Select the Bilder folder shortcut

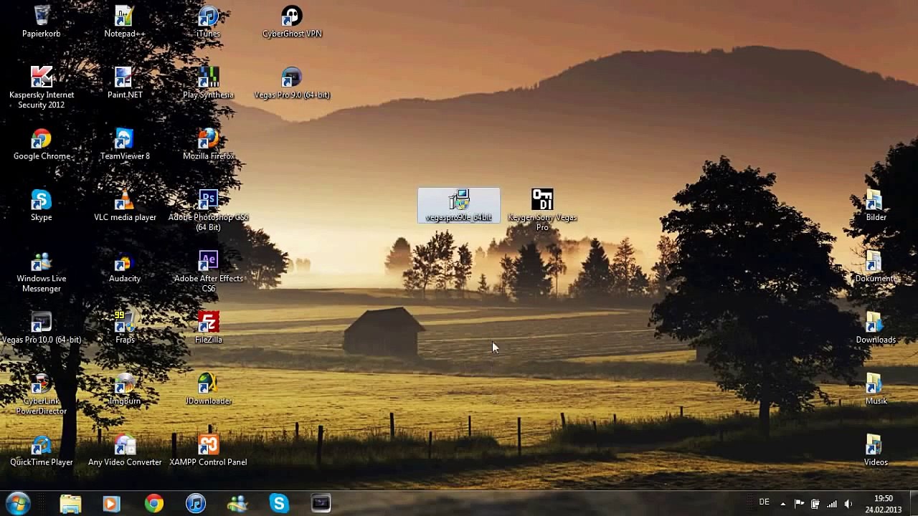[876, 205]
